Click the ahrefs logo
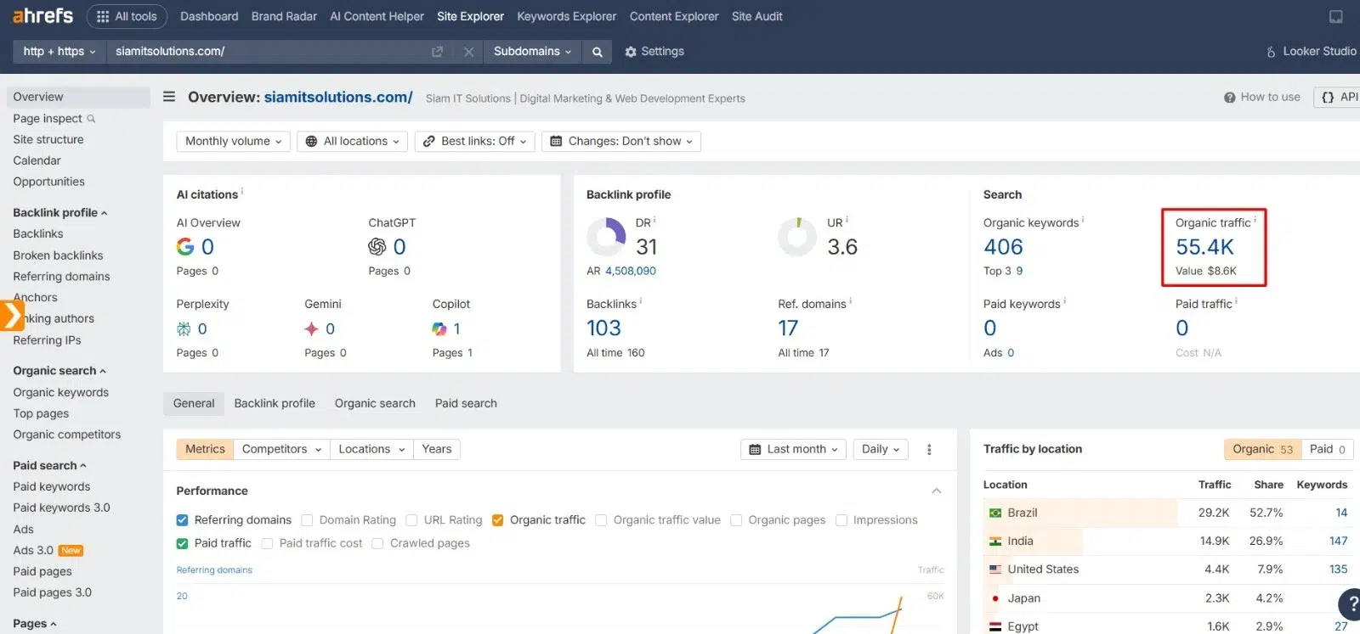 point(42,16)
